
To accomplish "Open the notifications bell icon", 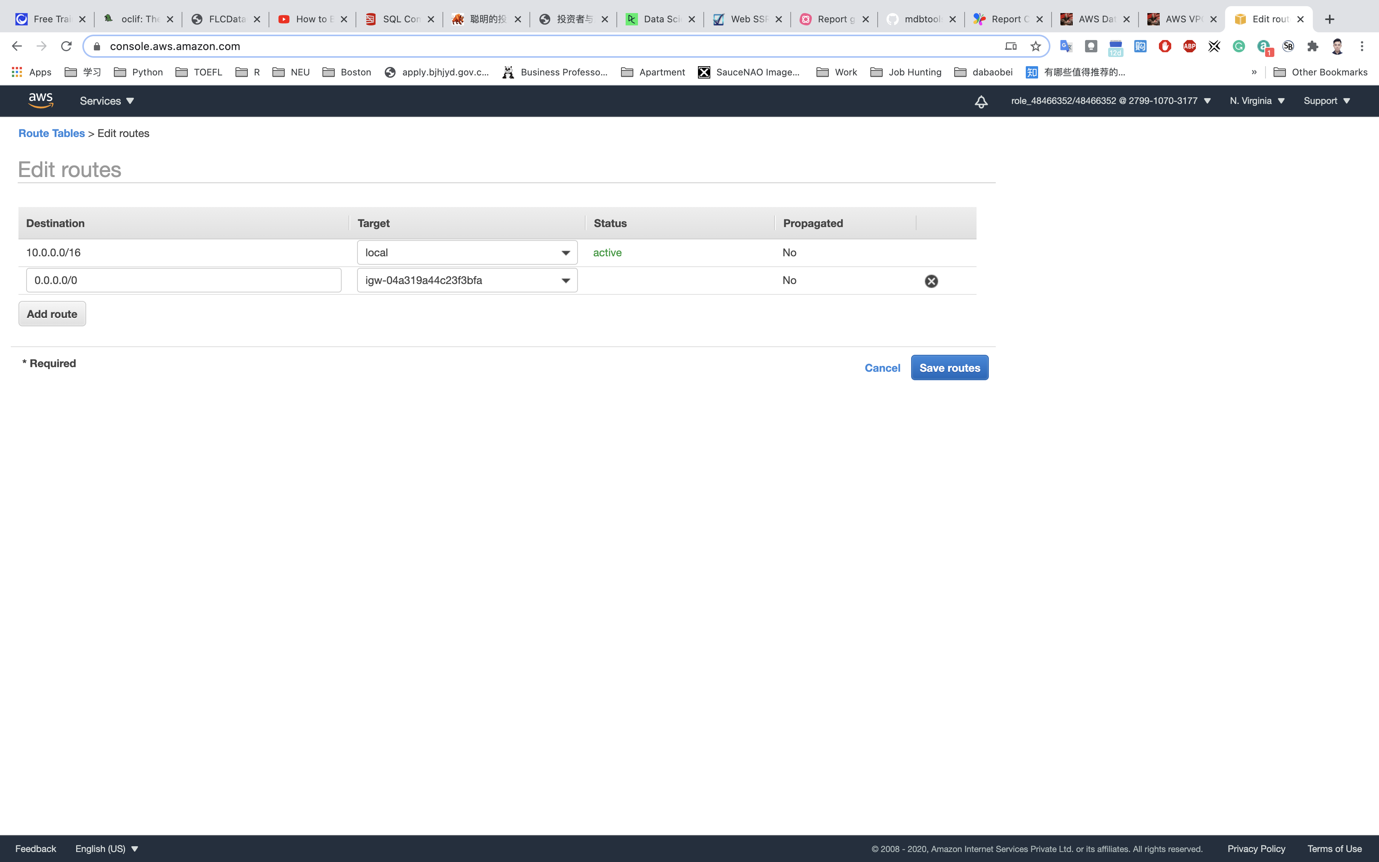I will coord(981,102).
